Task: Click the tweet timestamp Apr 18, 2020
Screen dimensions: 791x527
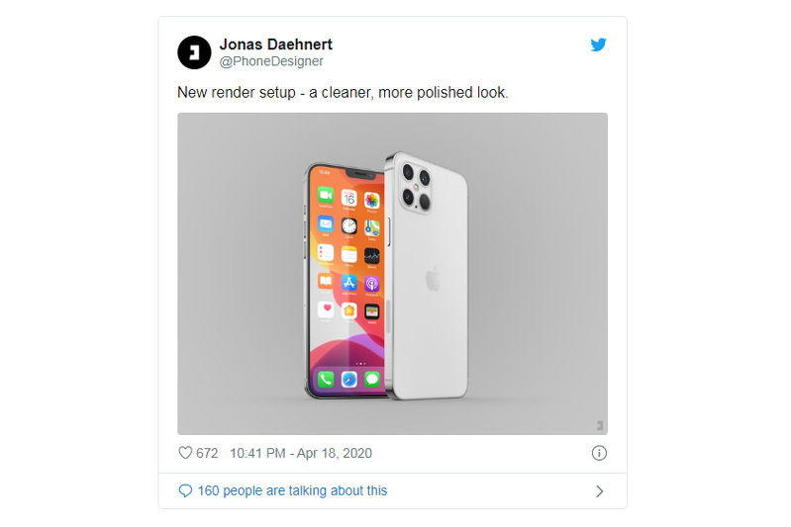Action: point(300,453)
